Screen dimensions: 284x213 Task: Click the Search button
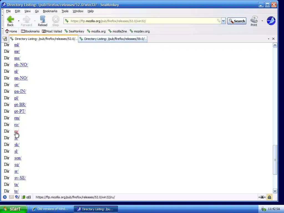tap(237, 21)
